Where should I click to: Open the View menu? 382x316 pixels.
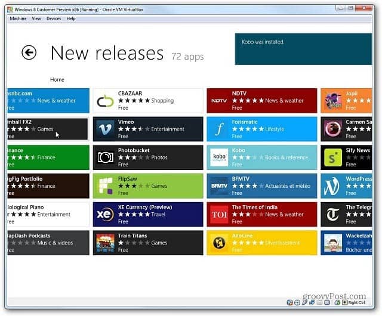point(36,18)
